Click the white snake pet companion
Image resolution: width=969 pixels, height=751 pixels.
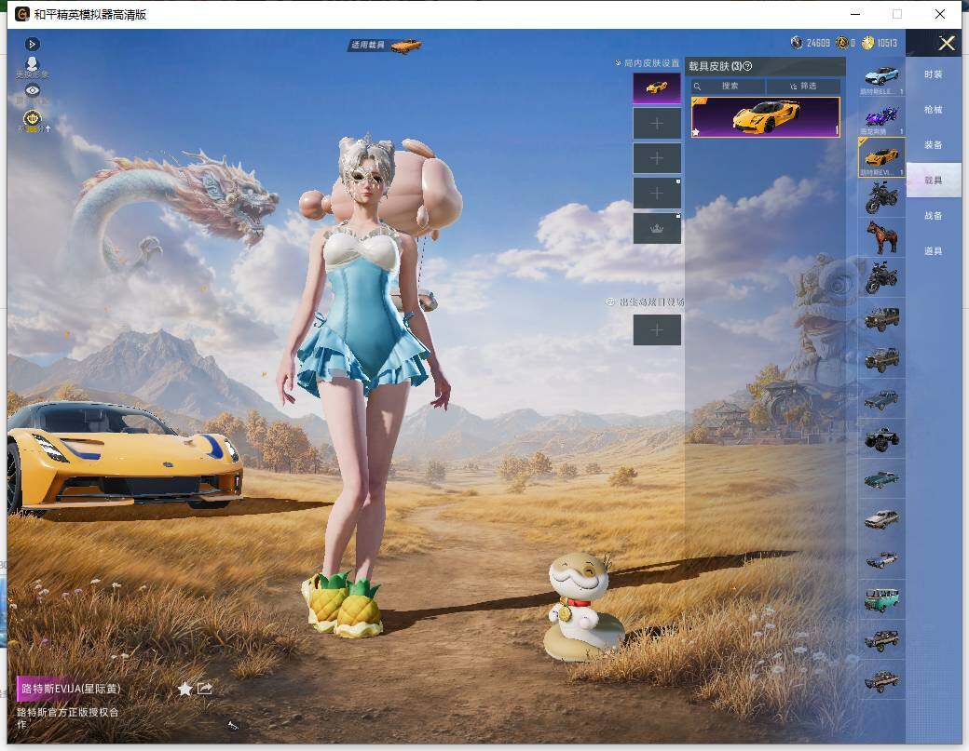[582, 608]
